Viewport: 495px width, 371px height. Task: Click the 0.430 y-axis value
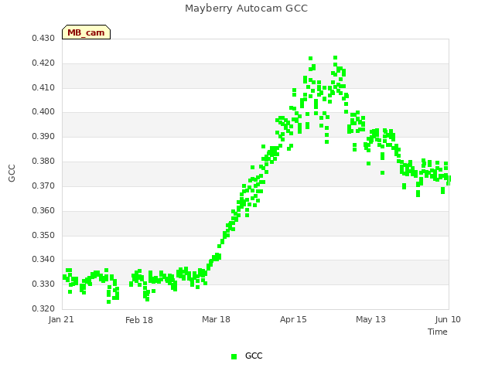(x=43, y=39)
